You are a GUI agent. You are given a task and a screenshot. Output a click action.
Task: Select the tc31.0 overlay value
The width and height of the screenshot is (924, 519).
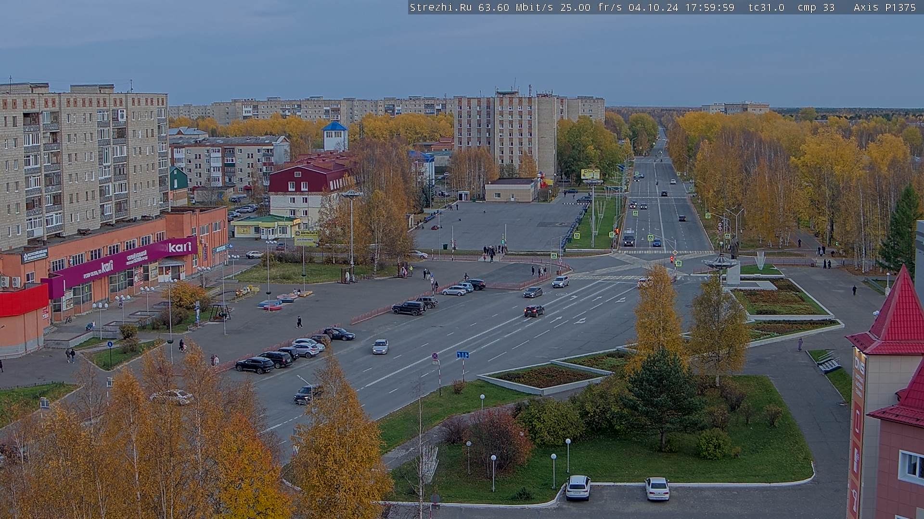tap(766, 7)
